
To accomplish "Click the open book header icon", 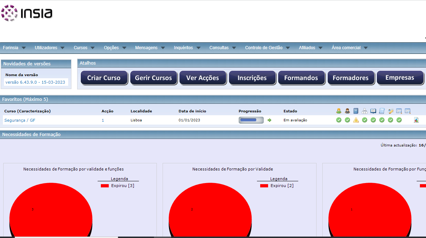I will (373, 111).
